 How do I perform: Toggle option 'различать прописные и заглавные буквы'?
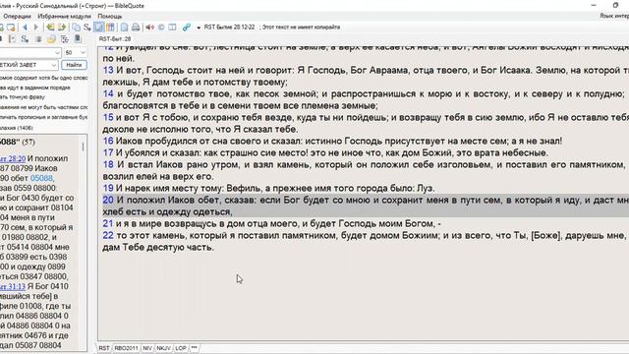point(43,117)
